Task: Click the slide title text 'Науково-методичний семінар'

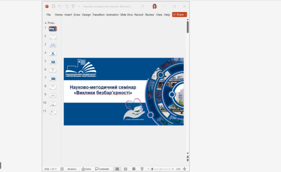Action: 103,87
